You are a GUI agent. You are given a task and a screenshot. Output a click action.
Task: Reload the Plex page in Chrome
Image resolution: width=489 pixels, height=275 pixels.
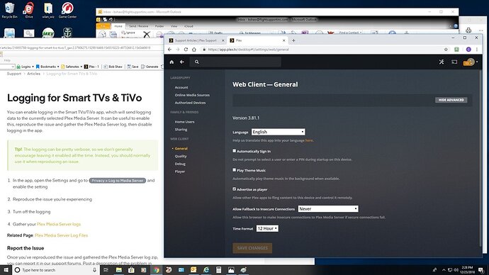click(x=186, y=50)
